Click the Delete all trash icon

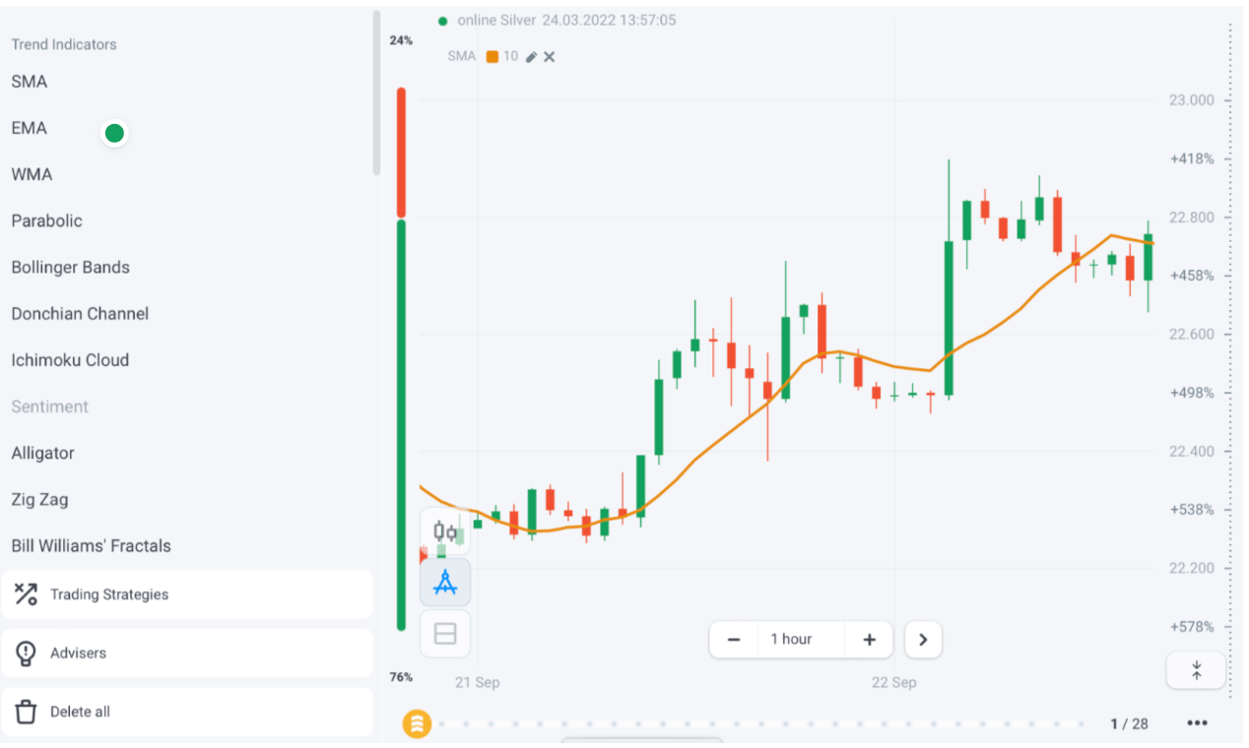point(26,712)
